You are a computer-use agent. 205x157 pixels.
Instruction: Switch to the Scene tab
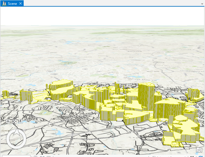click(12, 3)
